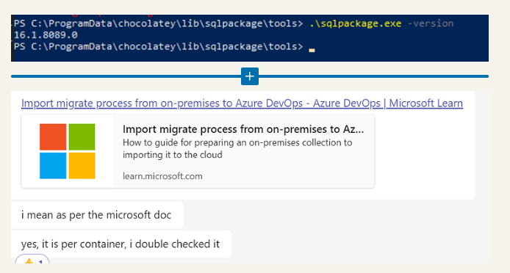Click the learn.microsoft.com domain text
The height and width of the screenshot is (273, 510).
(x=162, y=176)
